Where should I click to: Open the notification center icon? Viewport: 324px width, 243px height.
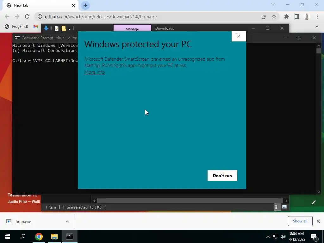point(314,237)
